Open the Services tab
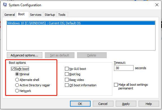This screenshot has width=162, height=110. (x=36, y=15)
